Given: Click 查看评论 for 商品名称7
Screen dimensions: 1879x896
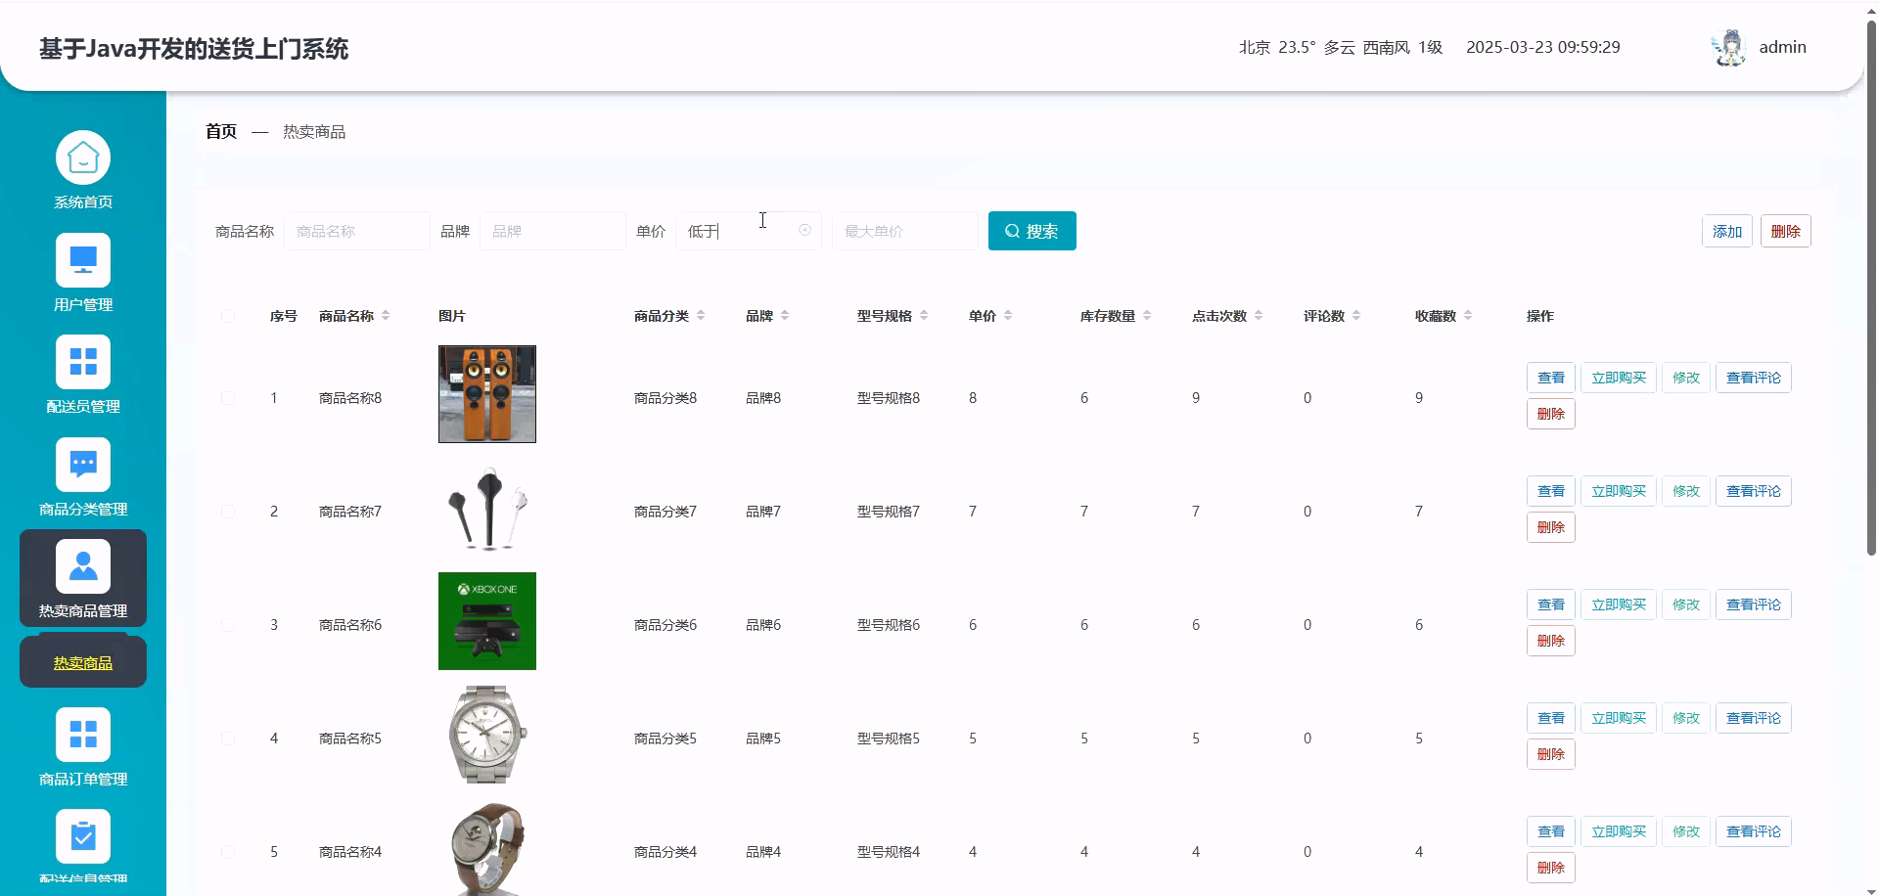Looking at the screenshot, I should pyautogui.click(x=1753, y=491).
